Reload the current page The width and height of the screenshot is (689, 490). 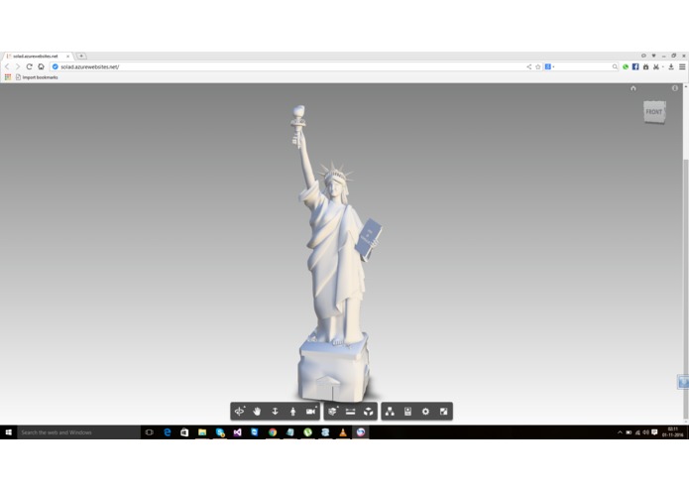(29, 66)
